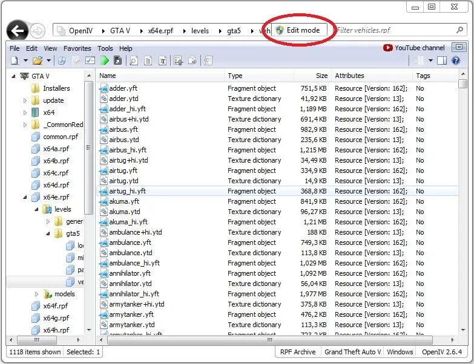474x364 pixels.
Task: Click the blue help question mark icon
Action: pyautogui.click(x=456, y=60)
